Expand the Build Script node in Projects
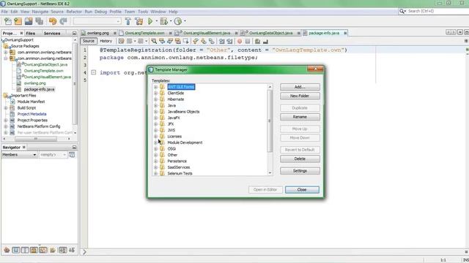 click(x=6, y=107)
